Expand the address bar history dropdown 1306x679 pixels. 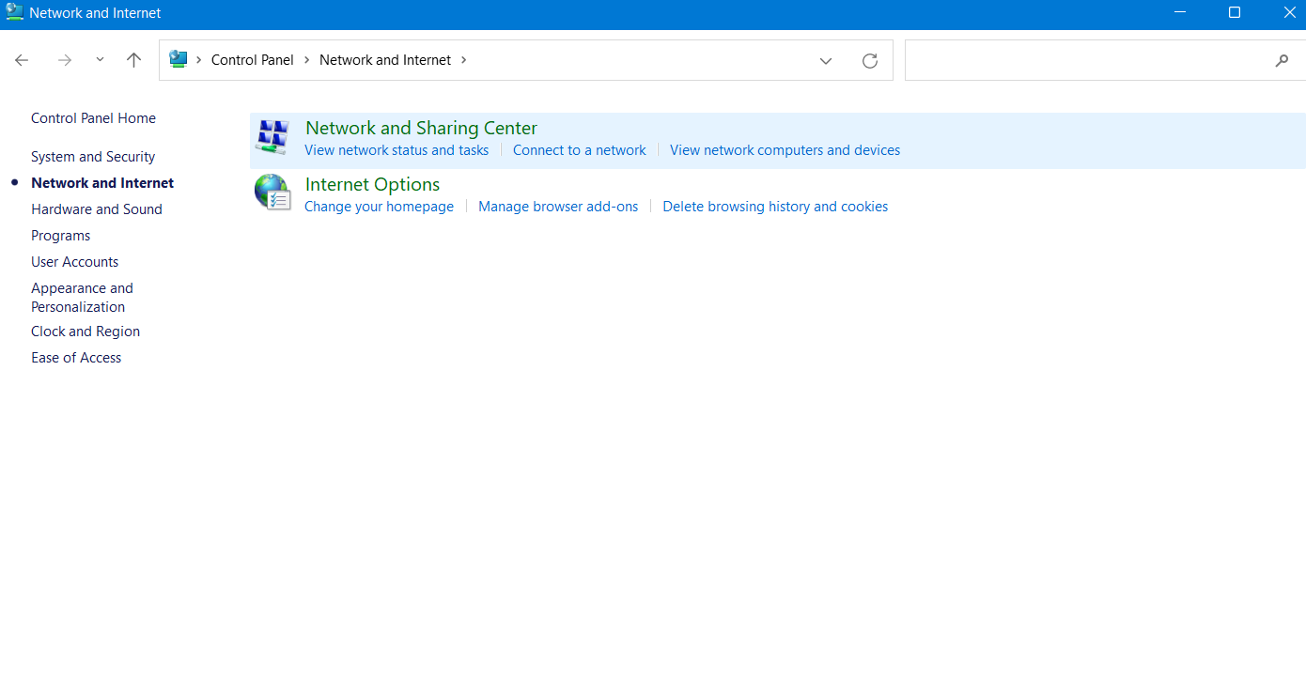(826, 60)
